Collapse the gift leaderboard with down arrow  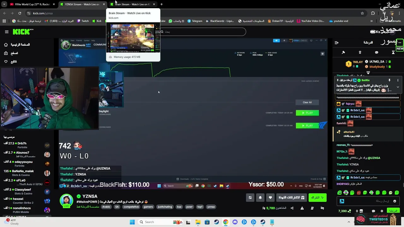[368, 73]
